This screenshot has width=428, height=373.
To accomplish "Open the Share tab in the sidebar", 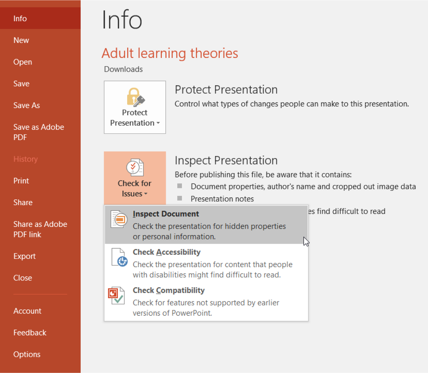I will (40, 202).
